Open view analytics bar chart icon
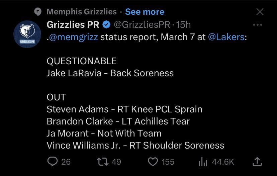The height and width of the screenshot is (176, 277). [203, 162]
